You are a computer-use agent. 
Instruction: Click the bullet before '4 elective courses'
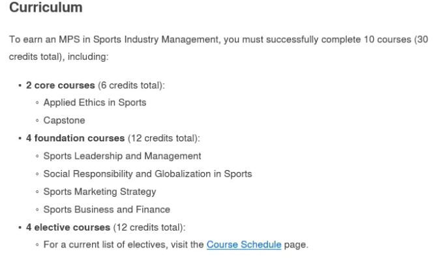20,227
